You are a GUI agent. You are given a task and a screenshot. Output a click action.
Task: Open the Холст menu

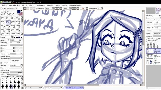(x=24, y=5)
